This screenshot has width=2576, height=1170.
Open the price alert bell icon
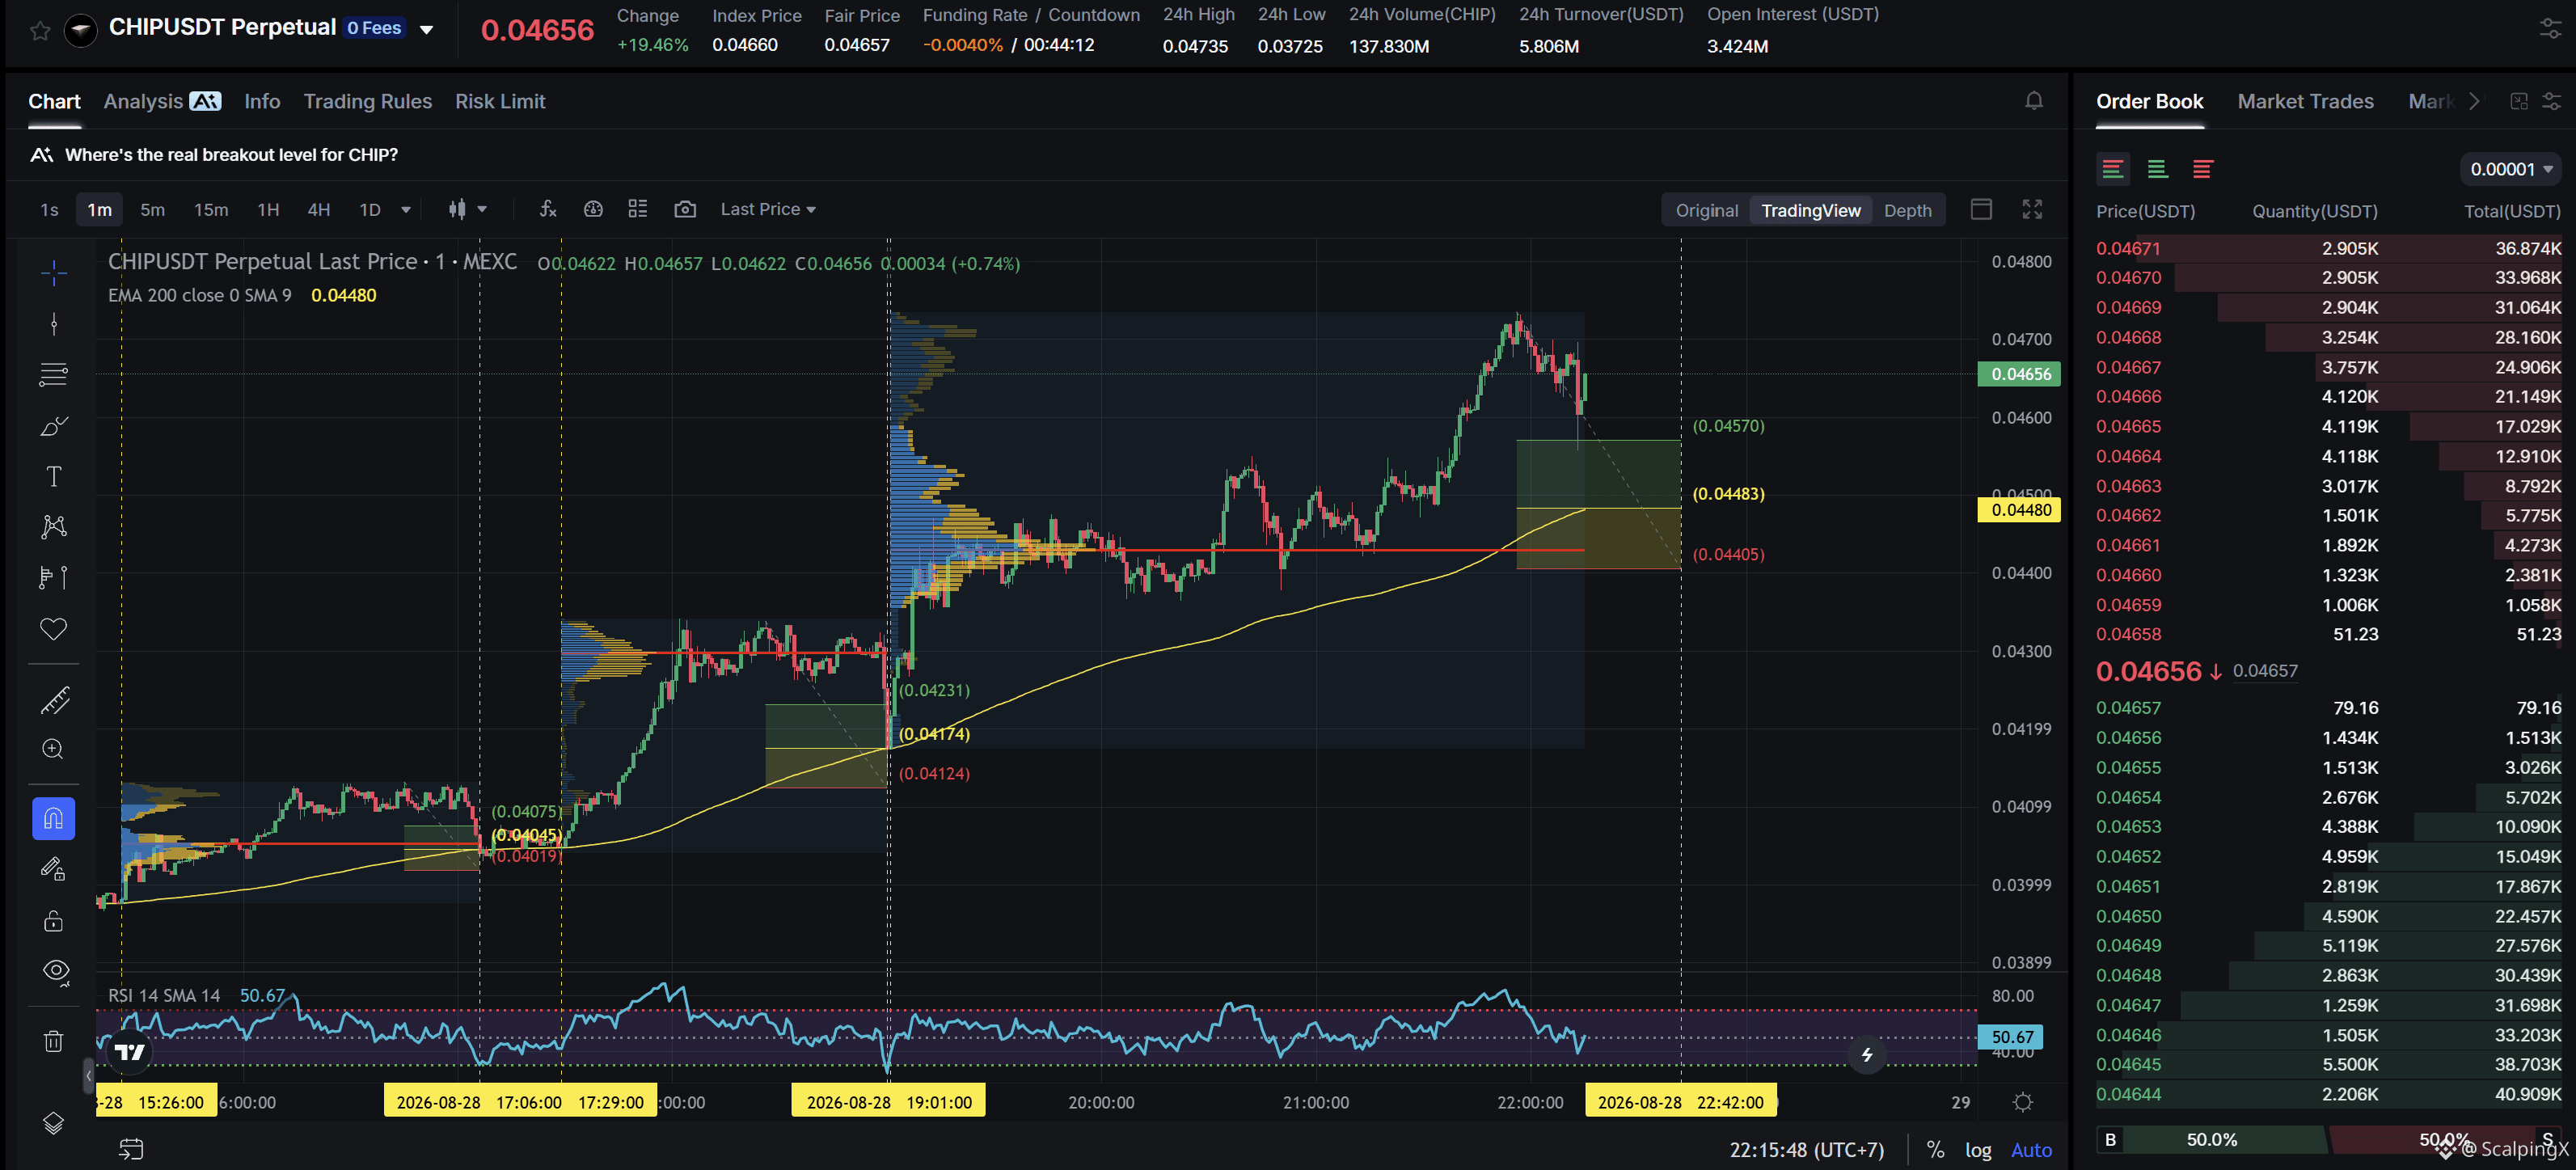pyautogui.click(x=2034, y=101)
